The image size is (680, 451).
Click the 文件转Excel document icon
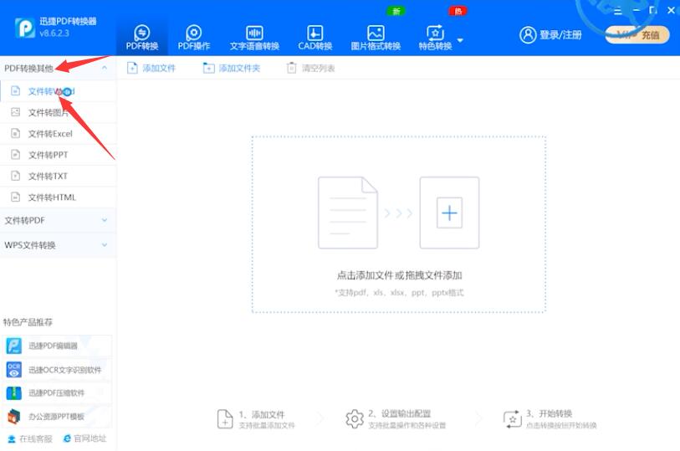point(16,133)
